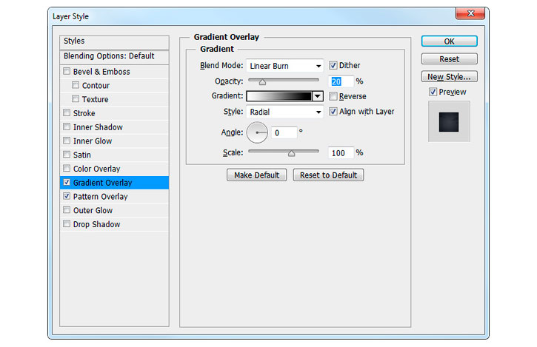Enable the Drop Shadow checkbox
This screenshot has width=537, height=347.
click(67, 223)
